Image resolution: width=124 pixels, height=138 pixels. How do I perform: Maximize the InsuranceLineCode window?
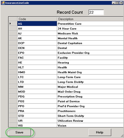tap(117, 3)
